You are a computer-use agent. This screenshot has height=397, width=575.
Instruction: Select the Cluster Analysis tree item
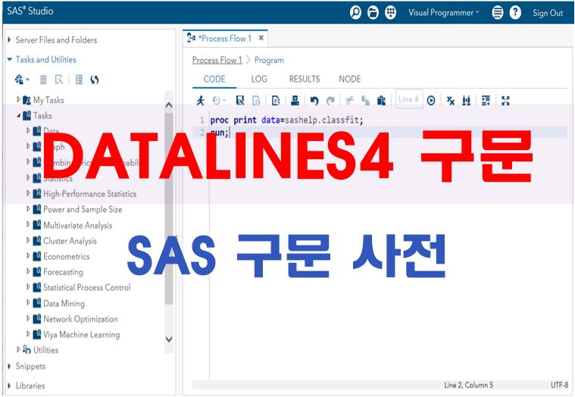click(70, 241)
